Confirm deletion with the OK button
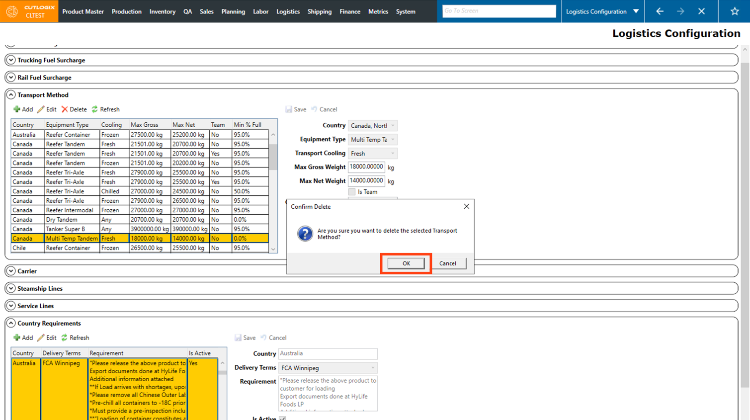750x420 pixels. (406, 263)
